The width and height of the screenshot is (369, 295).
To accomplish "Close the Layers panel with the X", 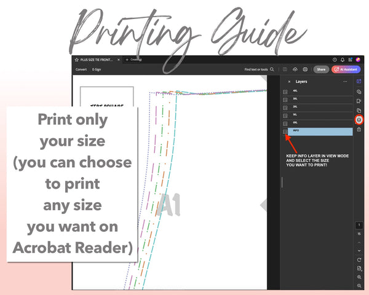I will pyautogui.click(x=289, y=81).
